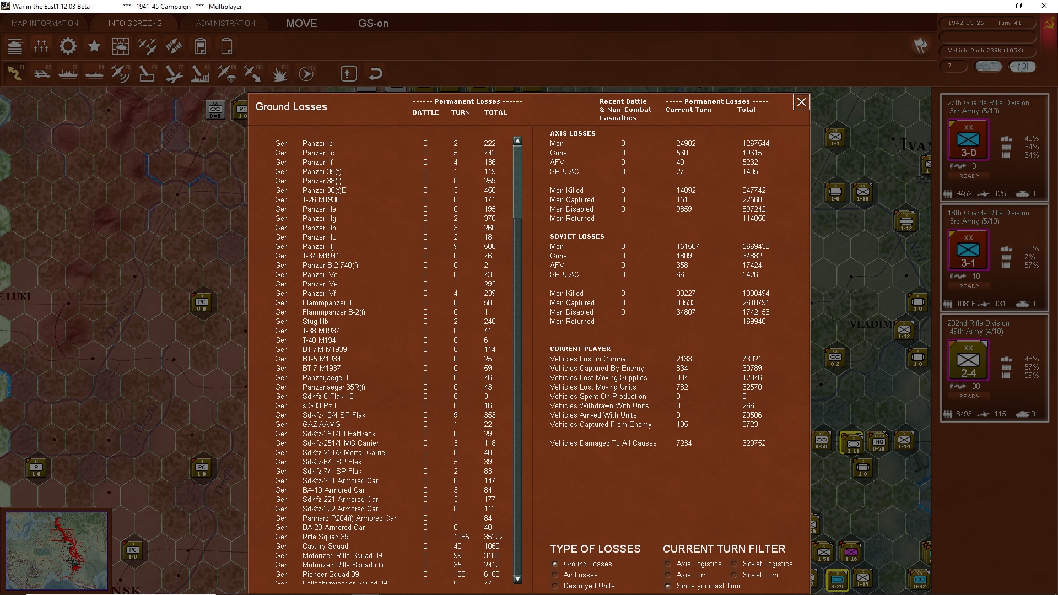Screen dimensions: 1058x595
Task: Select the air transport F9 parachute icon
Action: 226,73
